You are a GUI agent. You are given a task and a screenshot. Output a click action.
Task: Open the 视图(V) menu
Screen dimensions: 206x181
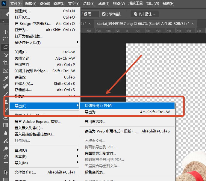pos(119,4)
